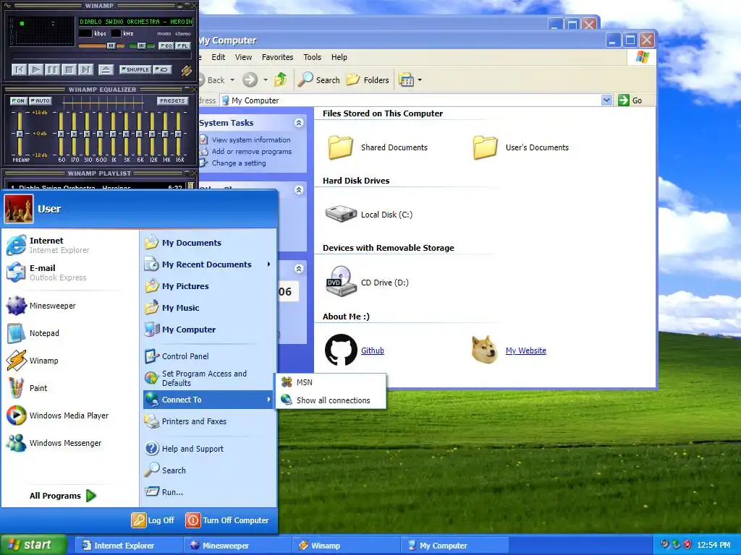Screen dimensions: 741x555
Task: Open Windows Media Player from Start menu
Action: pos(70,416)
